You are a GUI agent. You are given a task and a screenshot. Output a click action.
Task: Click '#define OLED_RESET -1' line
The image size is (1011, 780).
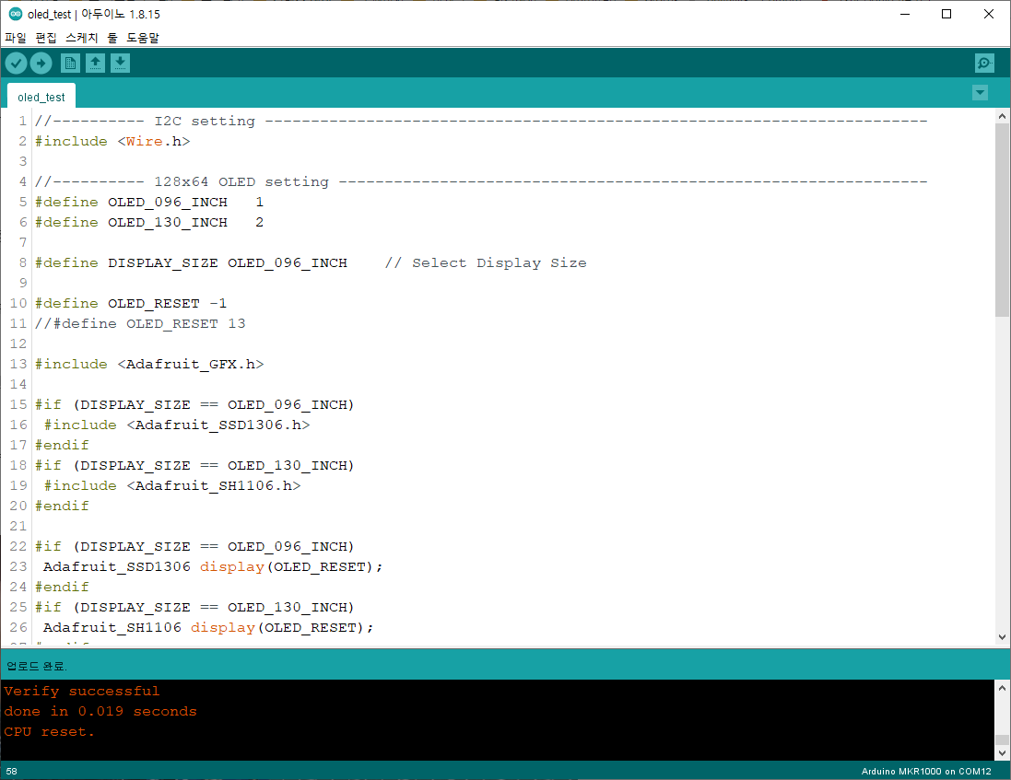coord(131,303)
